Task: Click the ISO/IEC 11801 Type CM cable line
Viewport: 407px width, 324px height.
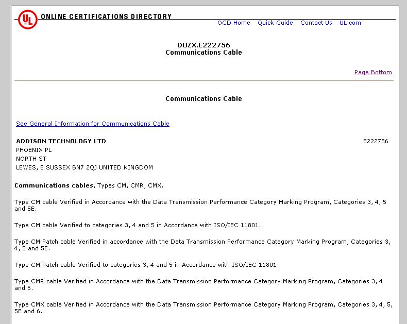Action: (138, 225)
